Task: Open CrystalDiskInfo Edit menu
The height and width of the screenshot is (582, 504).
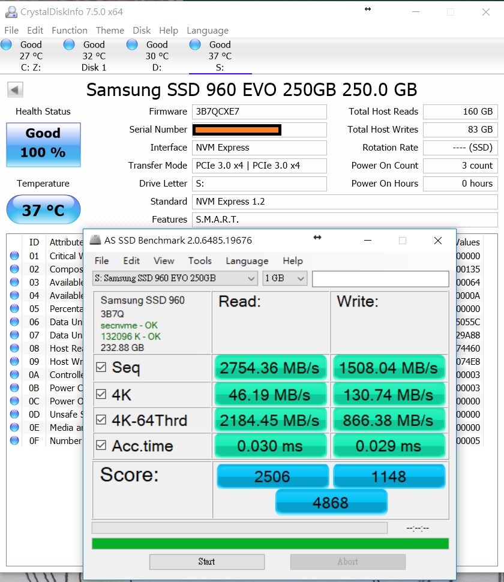Action: tap(35, 31)
